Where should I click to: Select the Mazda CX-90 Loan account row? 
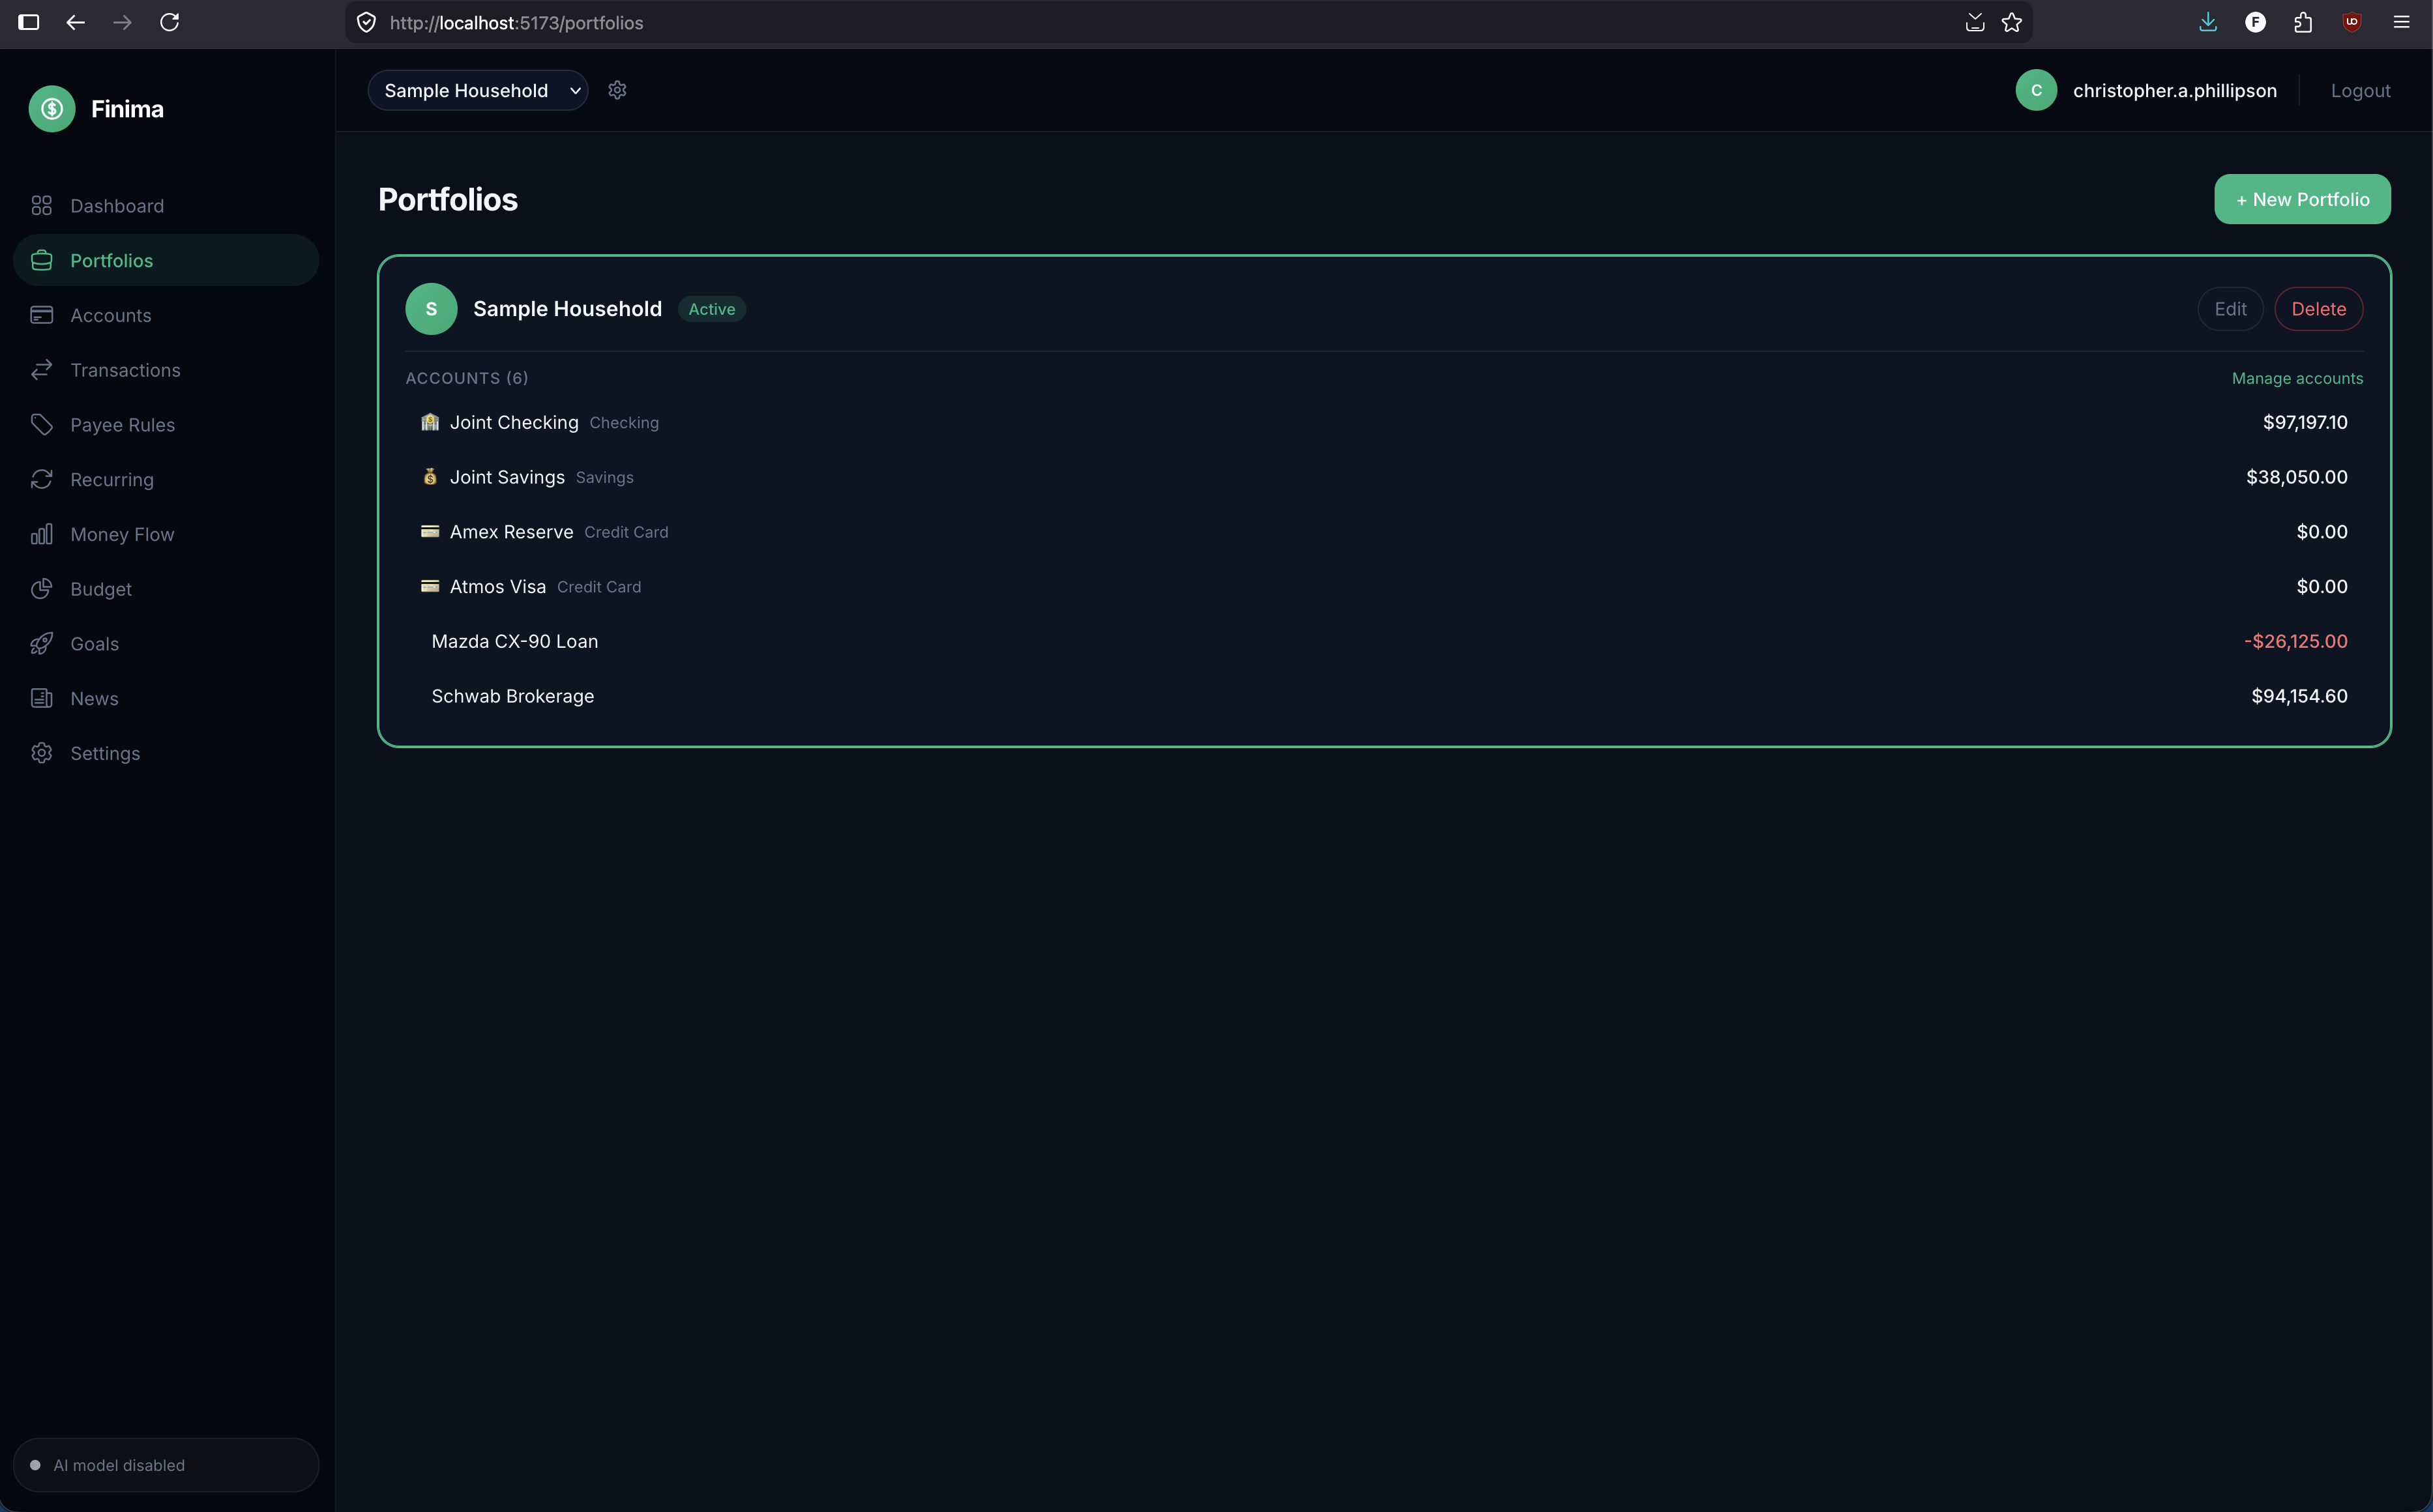pos(1384,641)
